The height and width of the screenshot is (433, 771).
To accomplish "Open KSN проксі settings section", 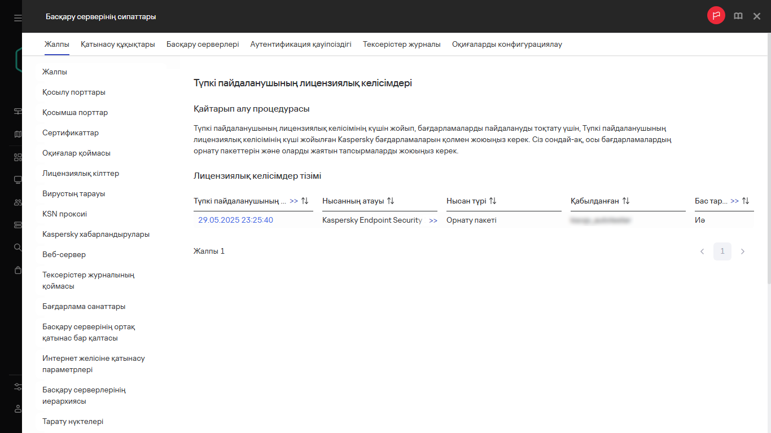I will pos(64,214).
